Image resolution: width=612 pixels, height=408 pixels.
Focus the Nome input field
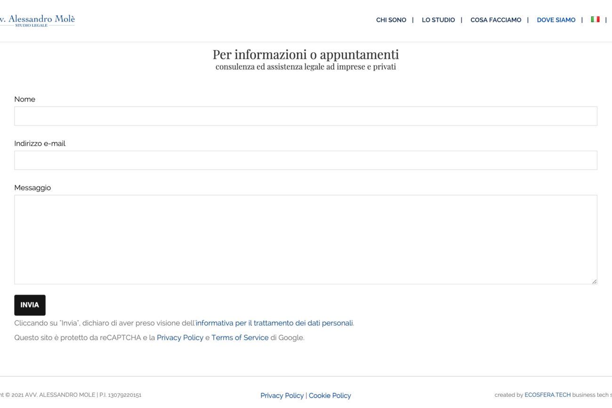pos(306,116)
